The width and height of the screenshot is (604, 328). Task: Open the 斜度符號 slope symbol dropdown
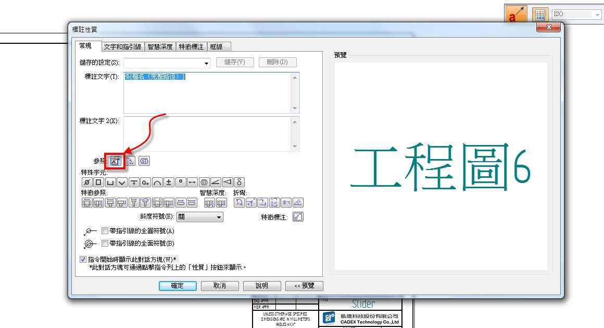[x=219, y=217]
